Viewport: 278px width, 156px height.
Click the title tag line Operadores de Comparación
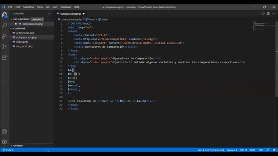pos(106,47)
